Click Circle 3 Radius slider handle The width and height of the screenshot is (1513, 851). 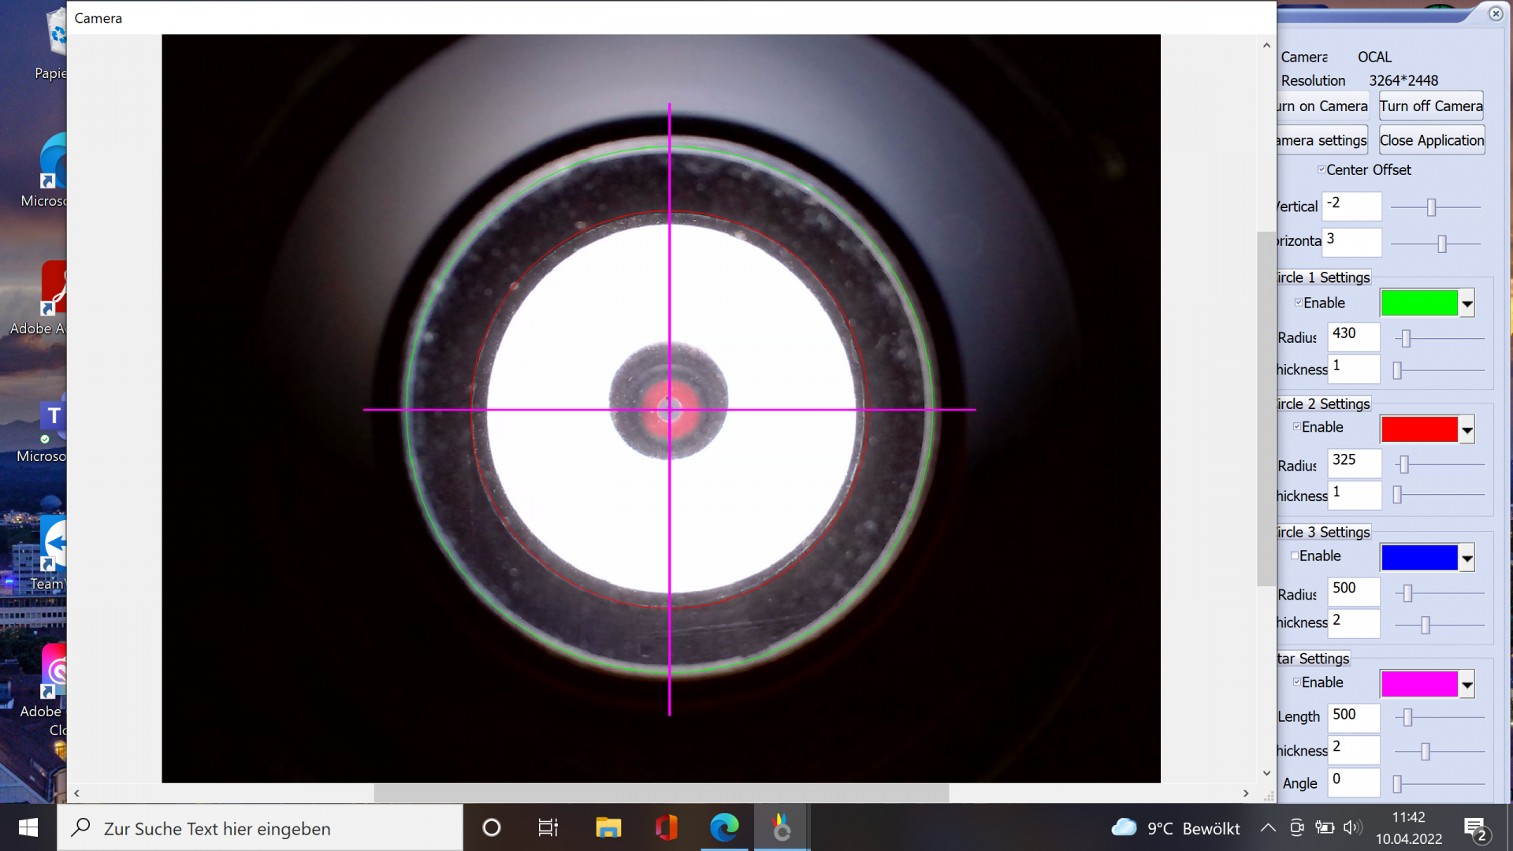pos(1407,593)
